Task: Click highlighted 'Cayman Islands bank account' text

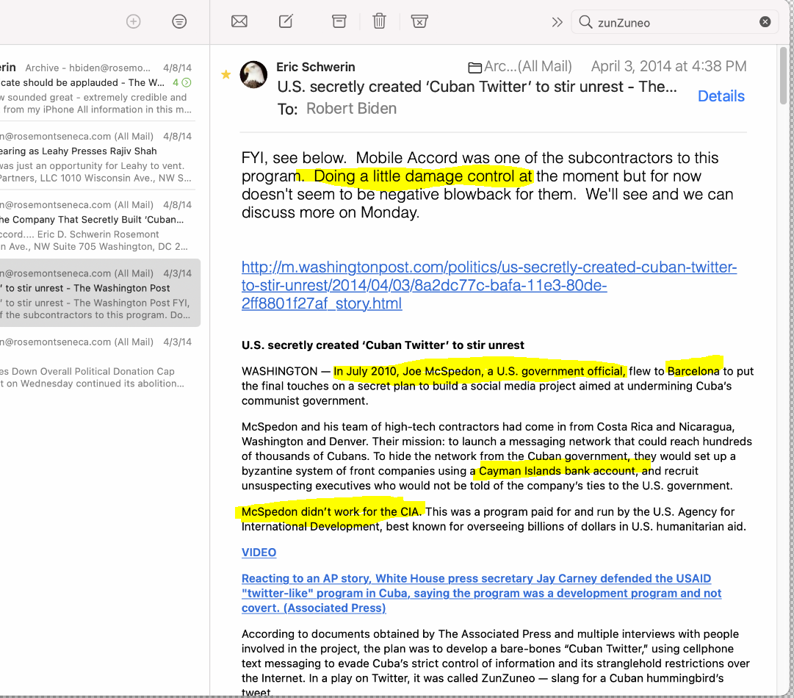Action: click(557, 471)
